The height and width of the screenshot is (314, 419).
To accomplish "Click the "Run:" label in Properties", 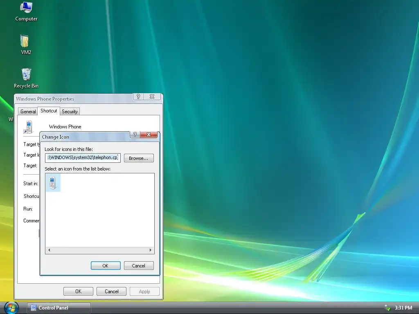I will (28, 209).
